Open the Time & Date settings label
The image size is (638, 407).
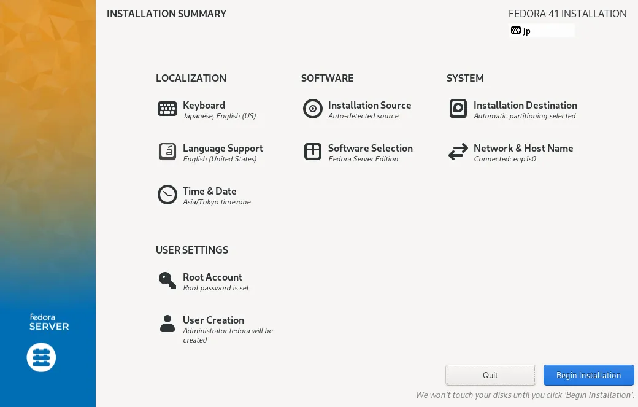(209, 191)
